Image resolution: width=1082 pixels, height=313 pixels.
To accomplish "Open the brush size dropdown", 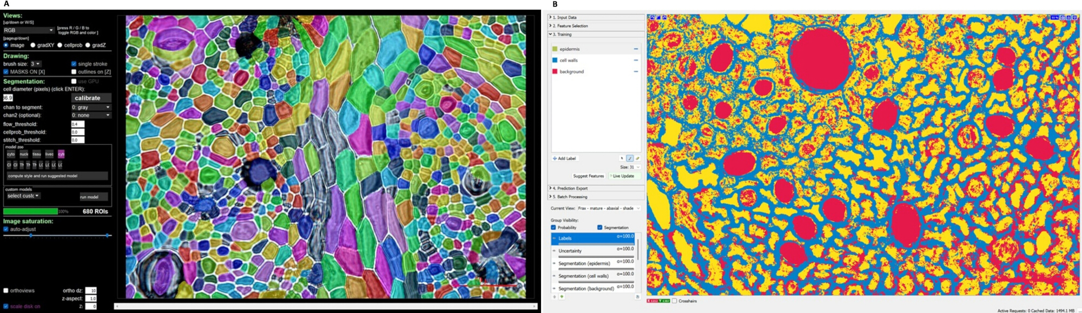I will (x=35, y=64).
